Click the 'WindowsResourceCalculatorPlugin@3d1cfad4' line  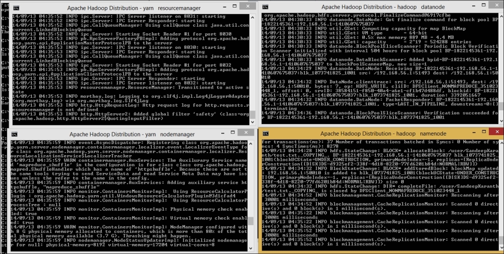click(123, 196)
